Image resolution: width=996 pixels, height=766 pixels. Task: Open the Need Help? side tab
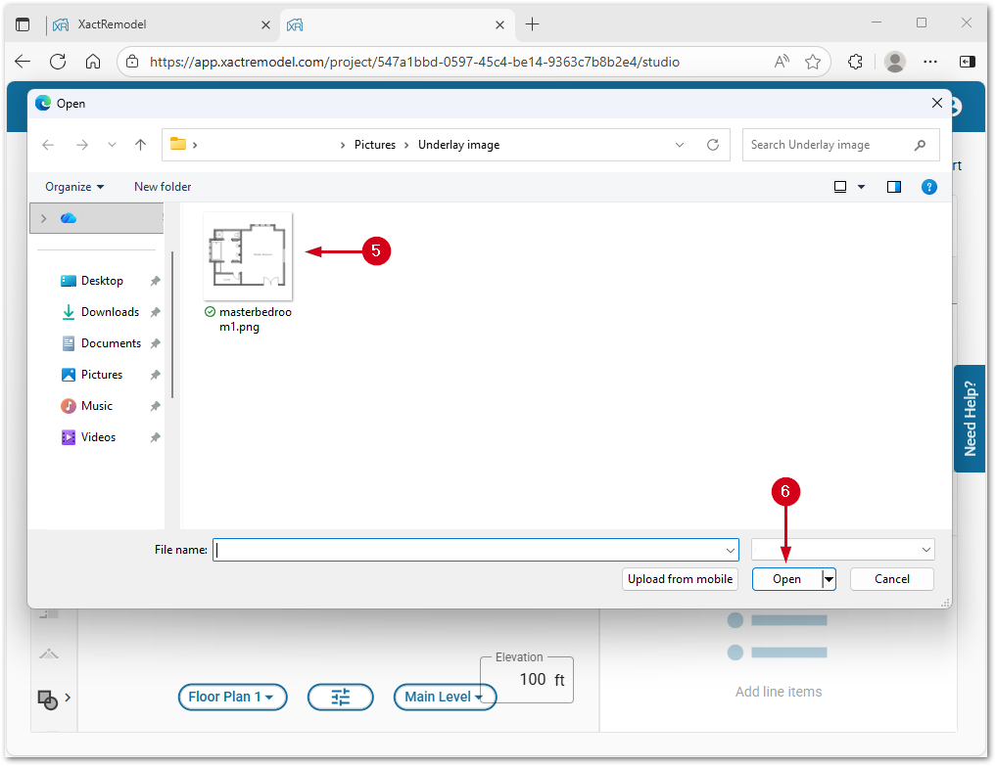970,419
